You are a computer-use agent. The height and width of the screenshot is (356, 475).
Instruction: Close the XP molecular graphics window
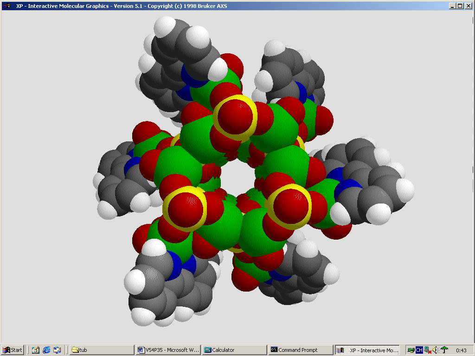pyautogui.click(x=468, y=6)
